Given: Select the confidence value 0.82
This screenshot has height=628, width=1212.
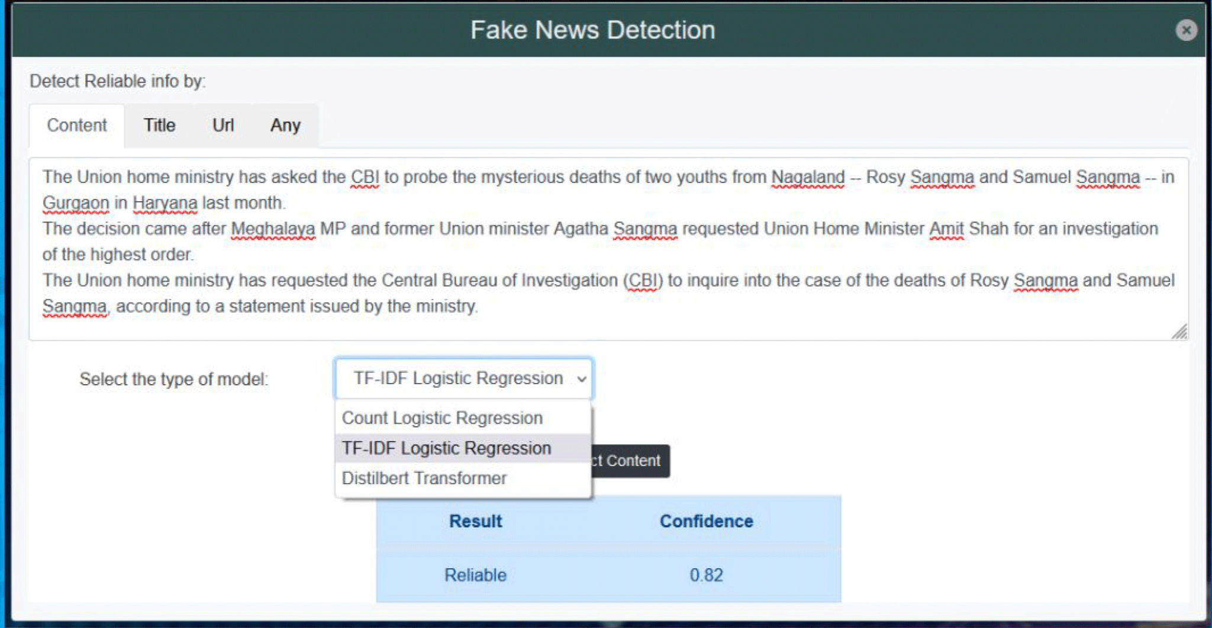Looking at the screenshot, I should (x=706, y=575).
